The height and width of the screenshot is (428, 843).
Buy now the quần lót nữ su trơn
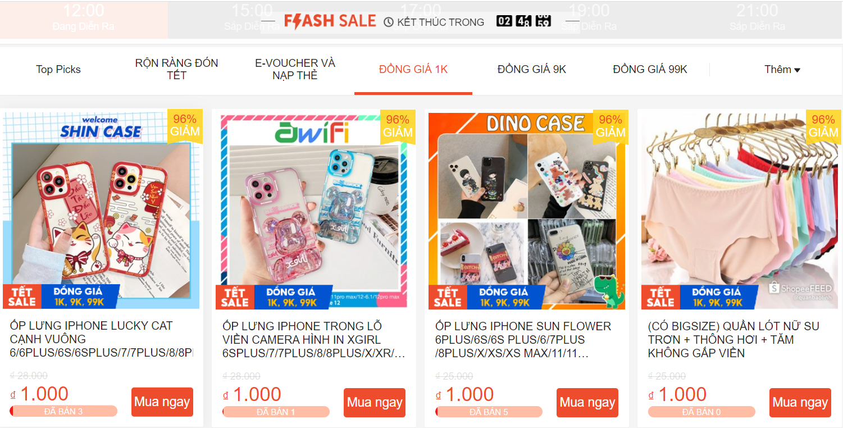[x=800, y=403]
